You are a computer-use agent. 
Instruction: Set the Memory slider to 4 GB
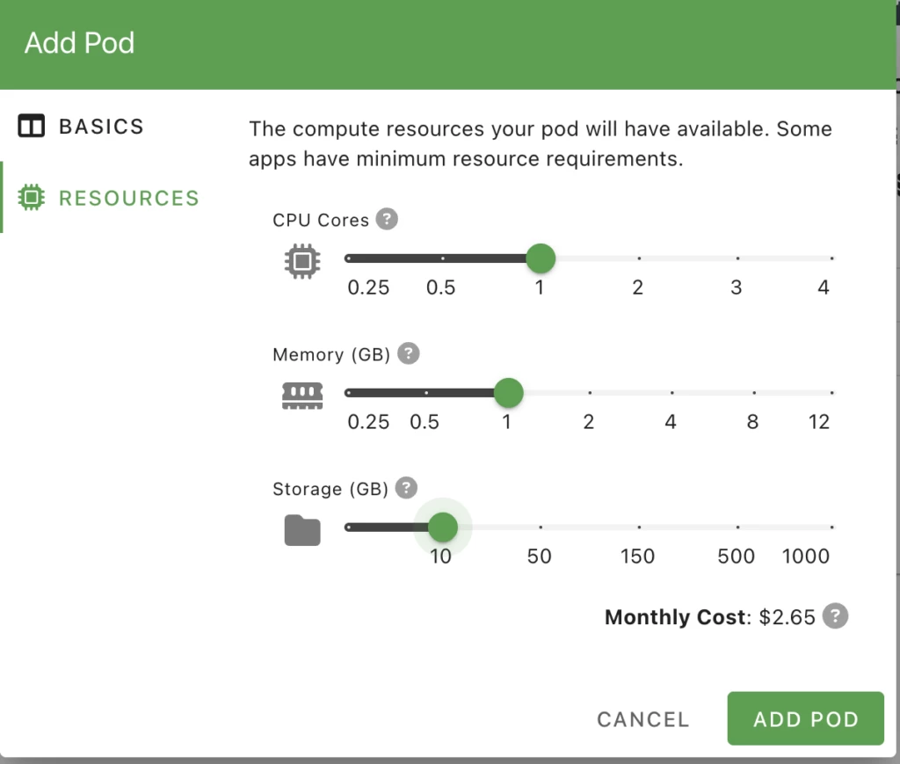click(x=671, y=393)
